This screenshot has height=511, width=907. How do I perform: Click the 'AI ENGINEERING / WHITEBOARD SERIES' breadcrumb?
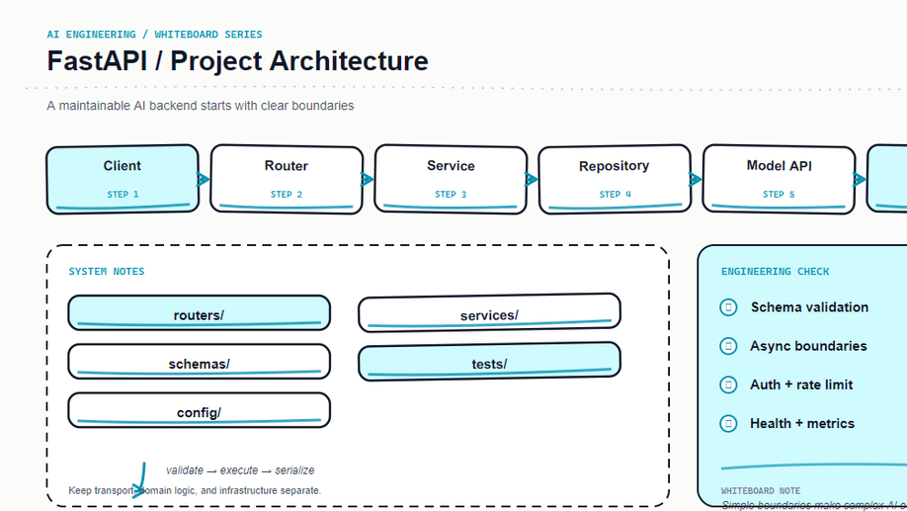[154, 35]
